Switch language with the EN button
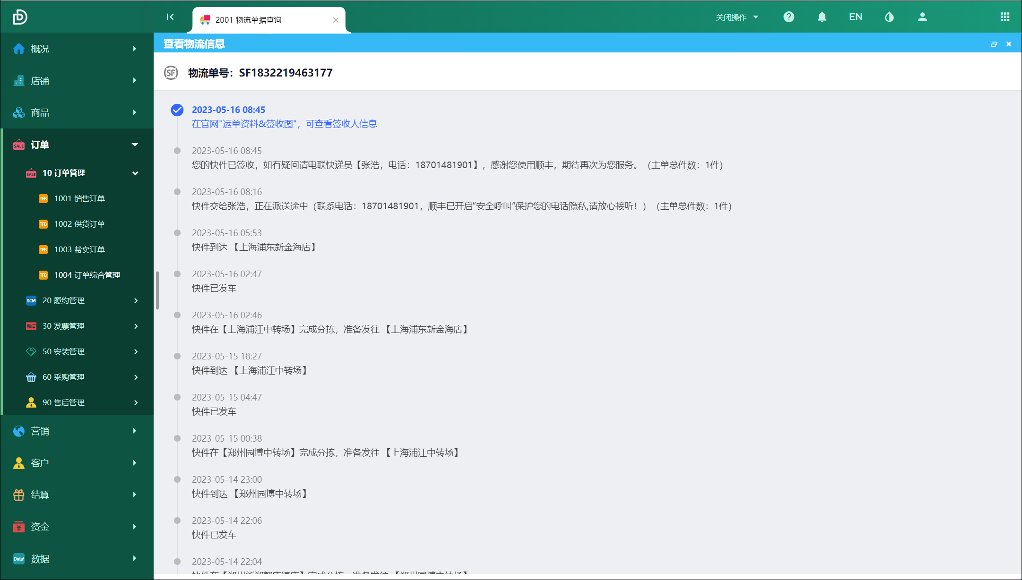 (856, 17)
